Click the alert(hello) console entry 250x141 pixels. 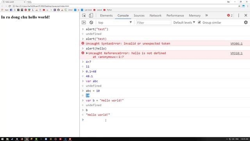coord(96,49)
